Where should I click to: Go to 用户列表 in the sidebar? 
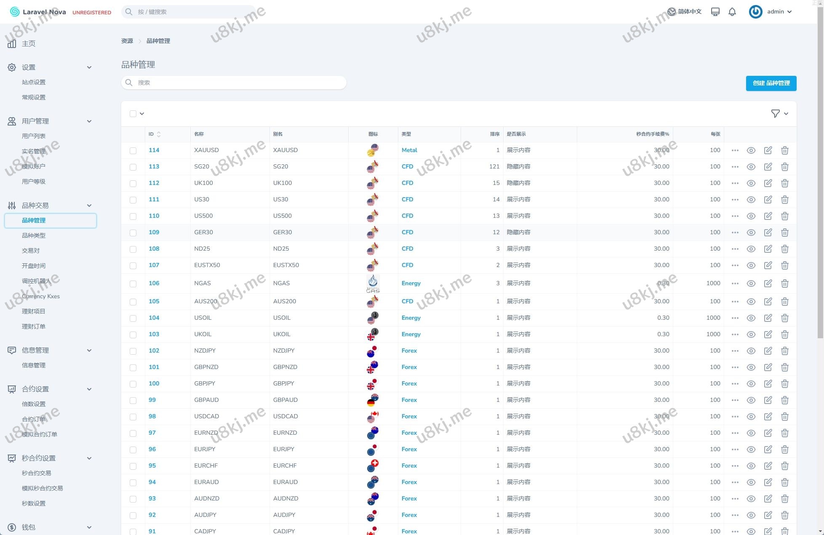34,136
